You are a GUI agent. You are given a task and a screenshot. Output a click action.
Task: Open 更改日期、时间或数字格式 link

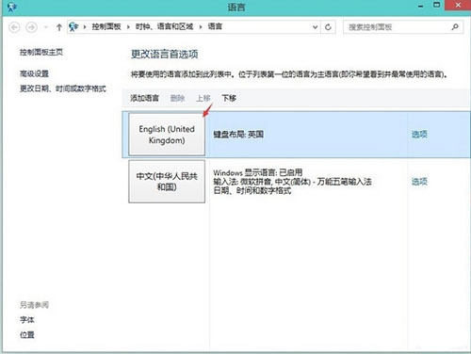(x=63, y=88)
